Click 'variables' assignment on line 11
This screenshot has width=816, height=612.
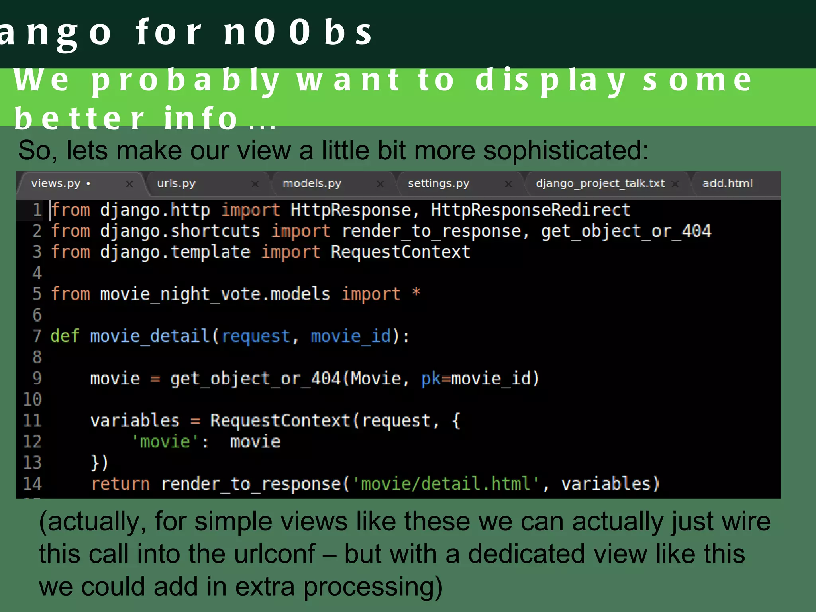[135, 420]
